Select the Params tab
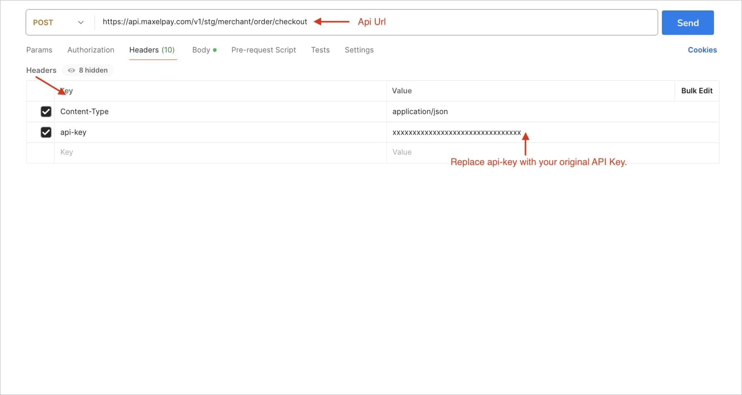The height and width of the screenshot is (395, 742). pos(39,50)
